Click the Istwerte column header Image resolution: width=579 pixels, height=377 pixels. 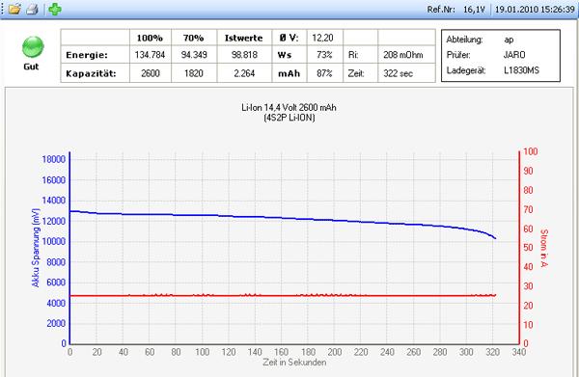point(244,38)
